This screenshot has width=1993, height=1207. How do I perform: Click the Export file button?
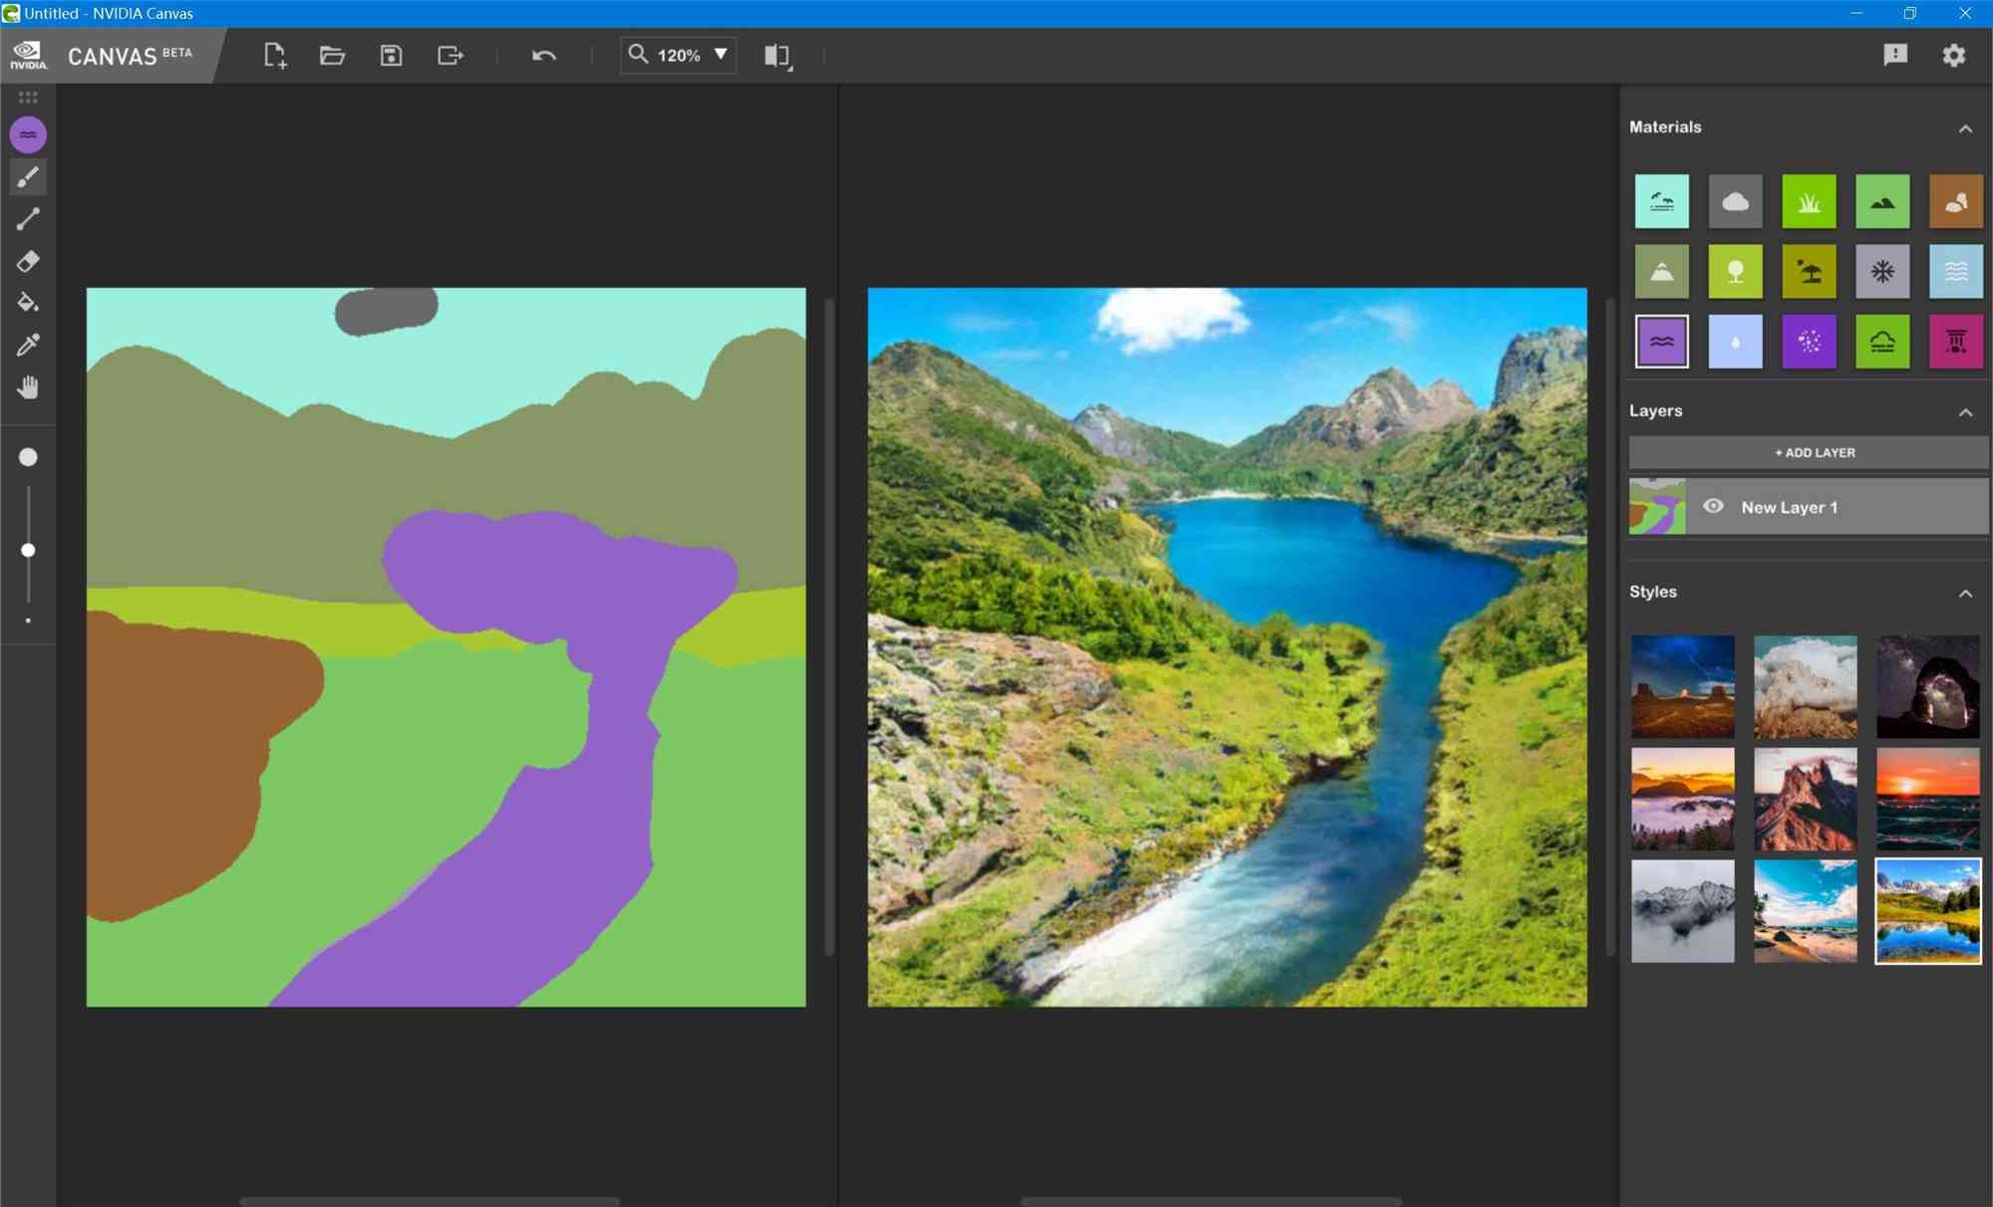(449, 54)
